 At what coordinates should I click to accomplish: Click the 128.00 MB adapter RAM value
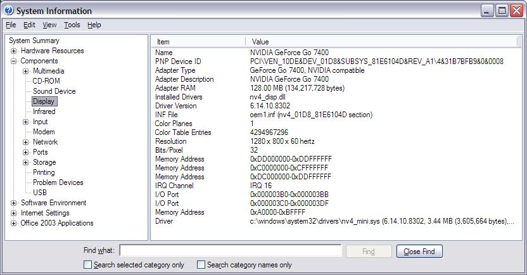(298, 88)
